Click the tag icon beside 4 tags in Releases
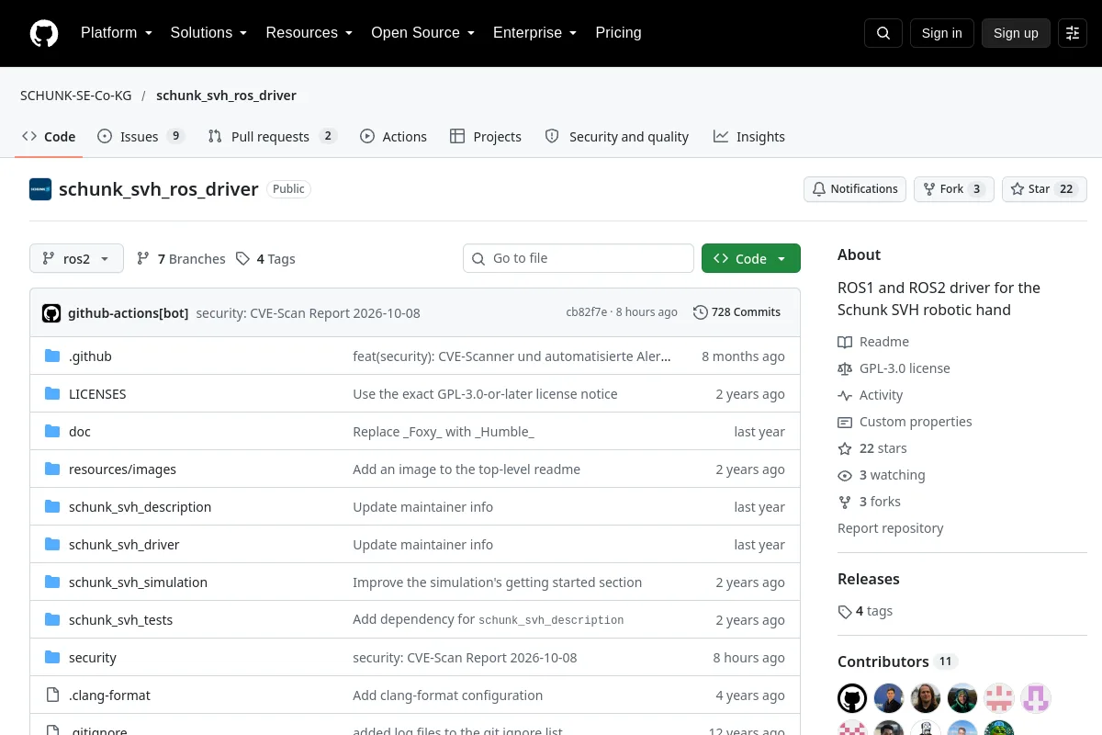Screen dimensions: 1102x735 pyautogui.click(x=845, y=611)
